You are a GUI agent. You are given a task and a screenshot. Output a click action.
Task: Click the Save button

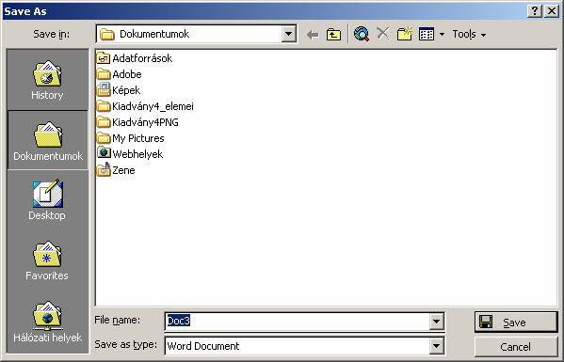pyautogui.click(x=516, y=323)
